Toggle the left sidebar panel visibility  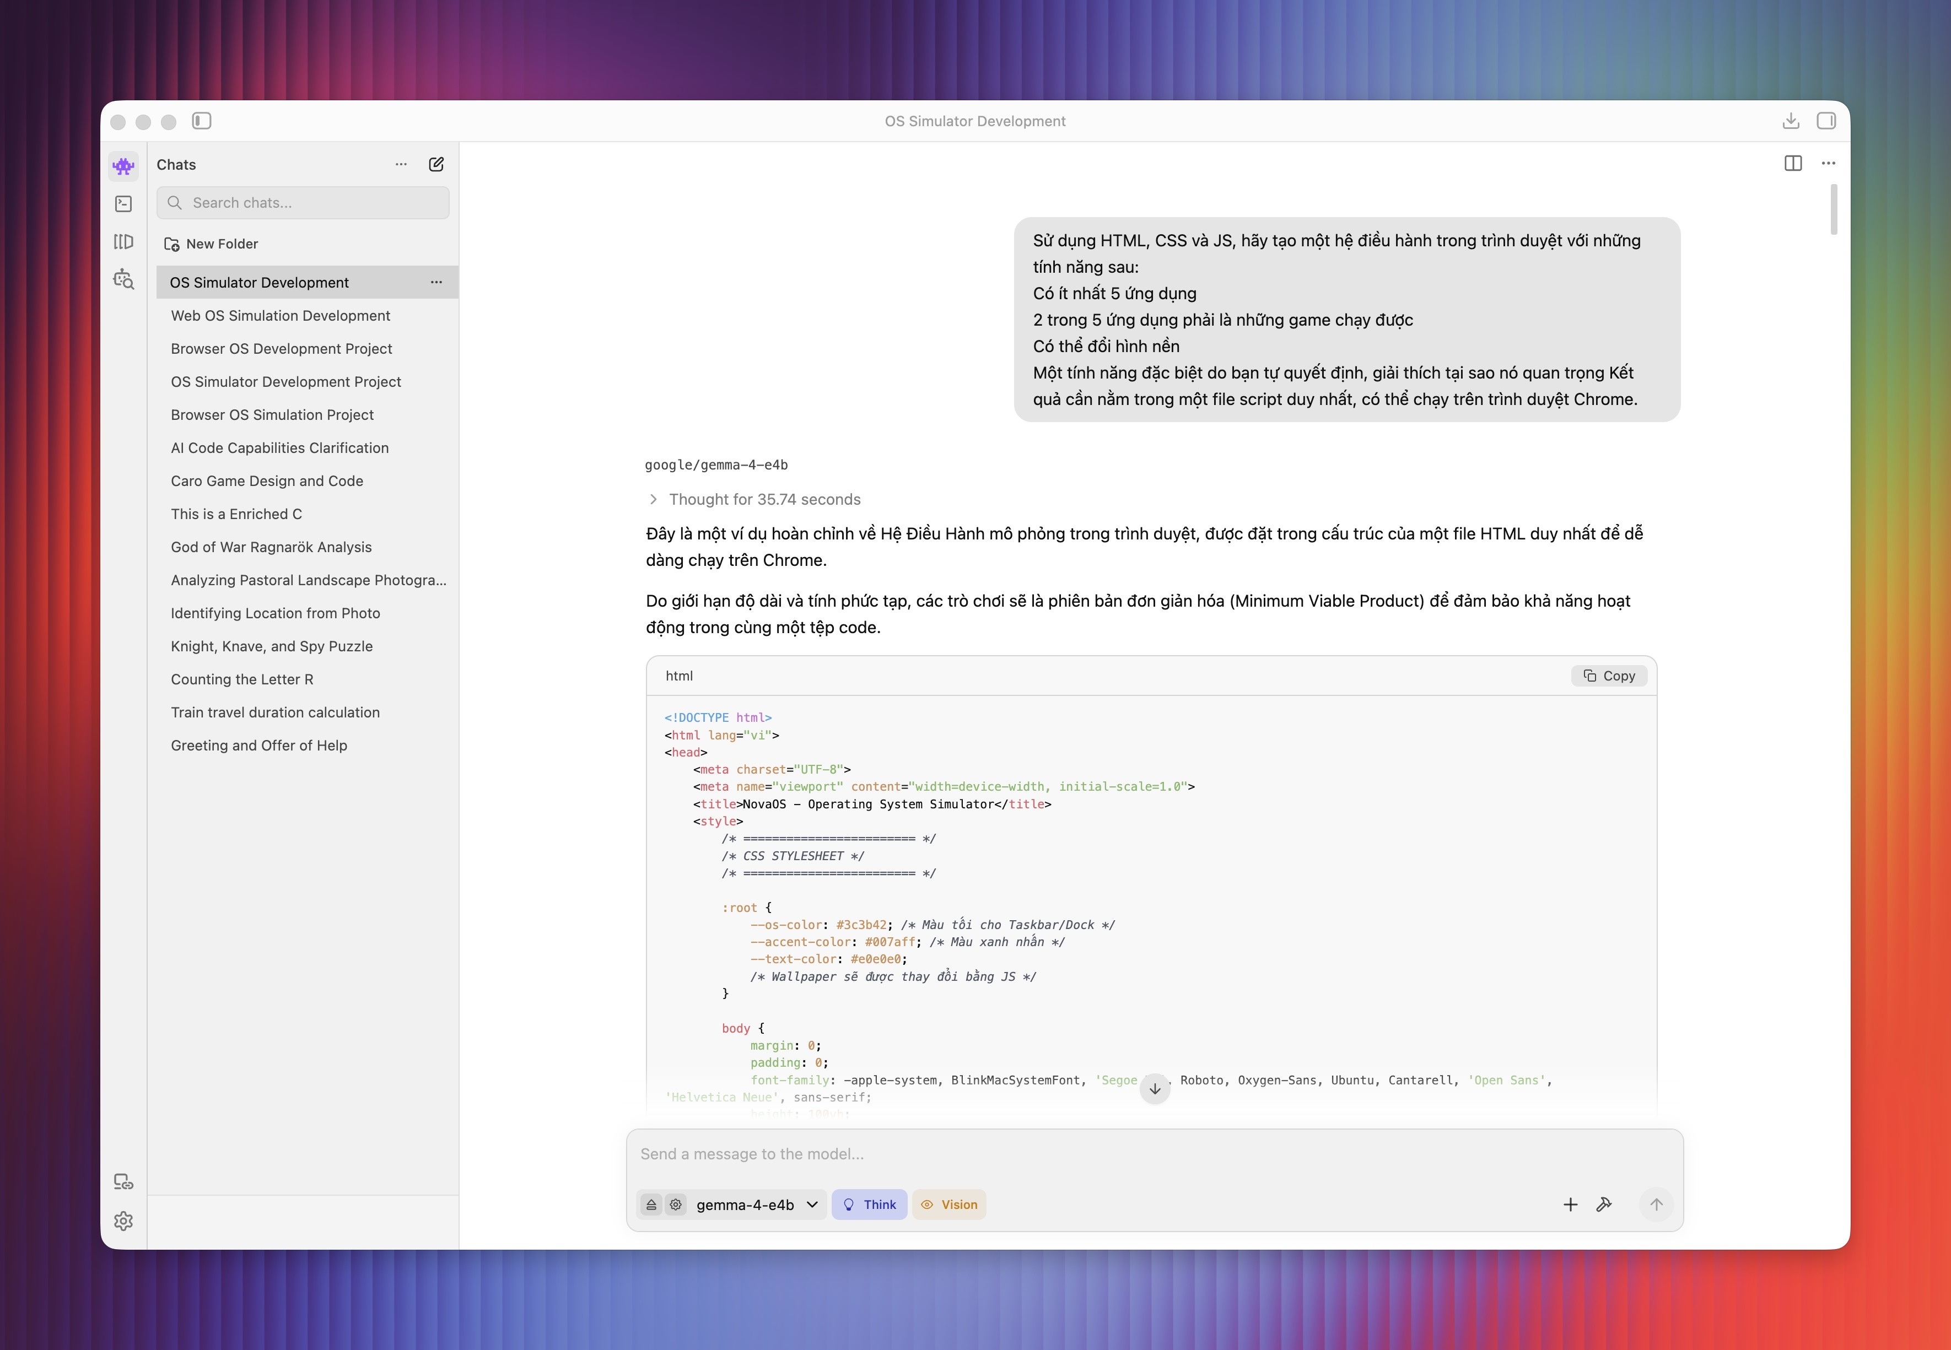tap(201, 121)
